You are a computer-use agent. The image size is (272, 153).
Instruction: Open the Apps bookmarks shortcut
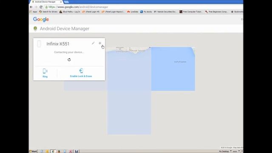[33, 12]
